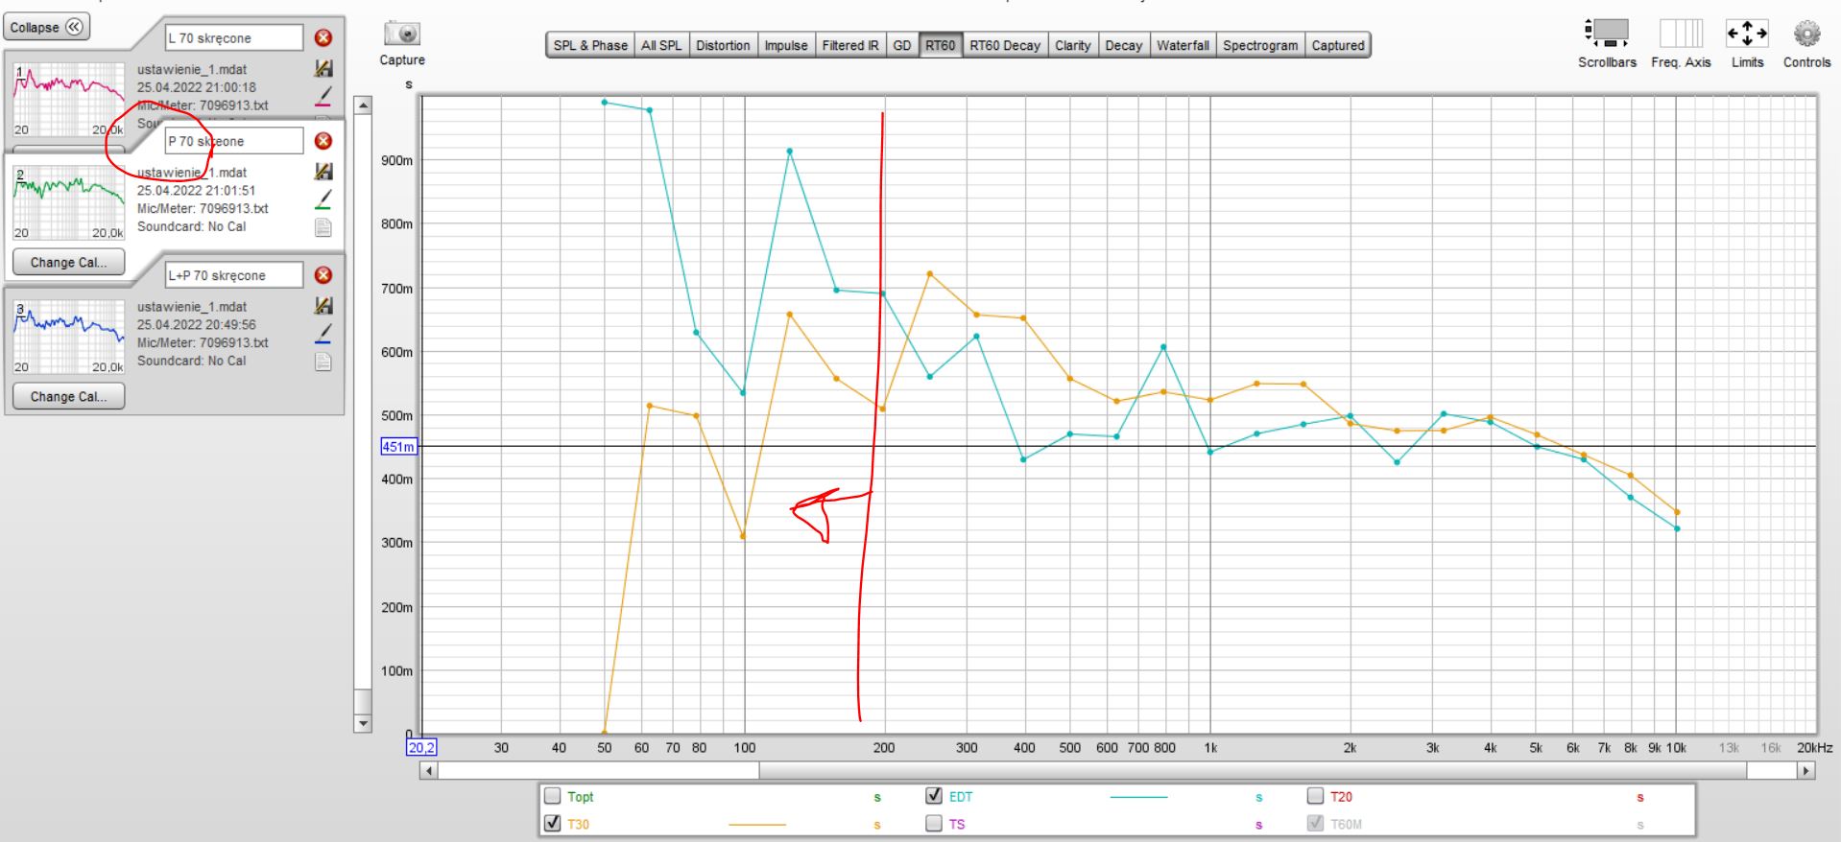Change blue trace colour of L+P 70 measurement

[323, 334]
